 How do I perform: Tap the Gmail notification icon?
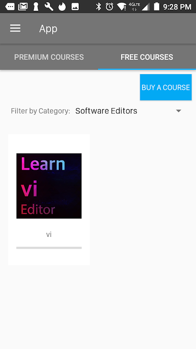[23, 7]
